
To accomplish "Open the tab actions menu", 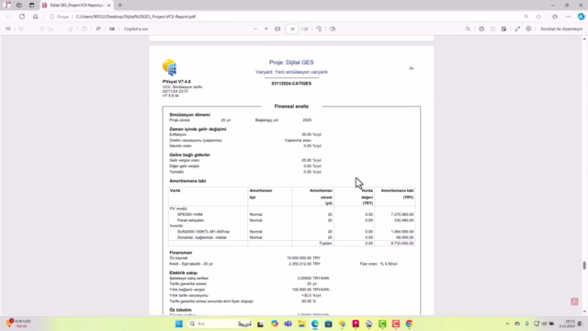I will (32, 6).
